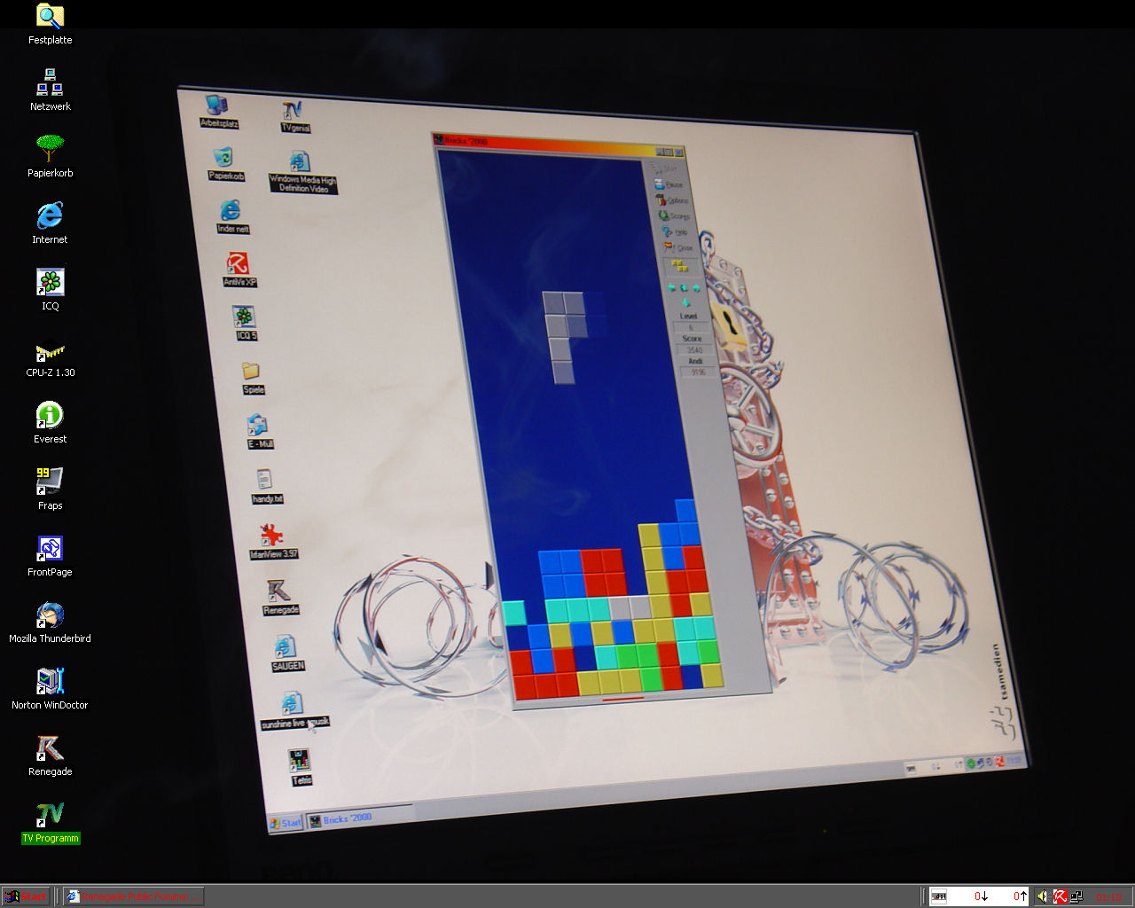Launch the Fraps shortcut
The height and width of the screenshot is (908, 1135).
coord(50,481)
